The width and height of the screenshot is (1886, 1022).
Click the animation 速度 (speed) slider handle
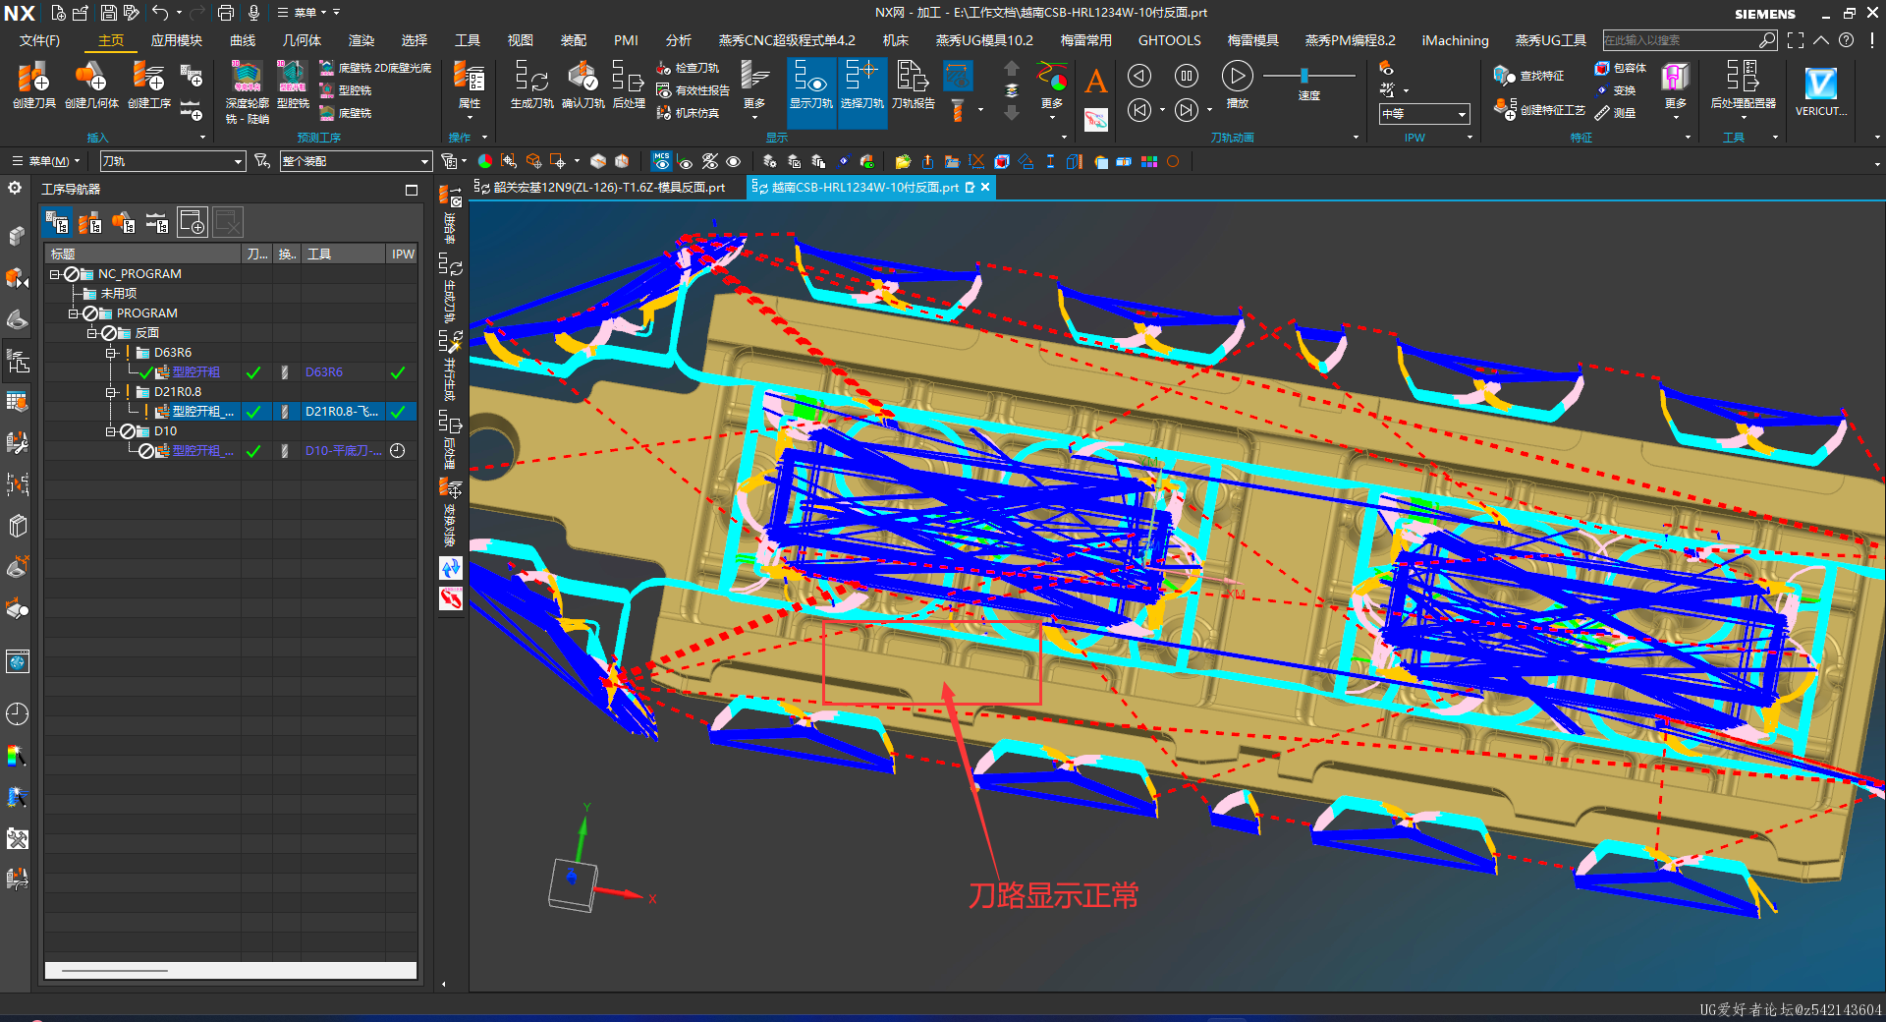tap(1304, 76)
